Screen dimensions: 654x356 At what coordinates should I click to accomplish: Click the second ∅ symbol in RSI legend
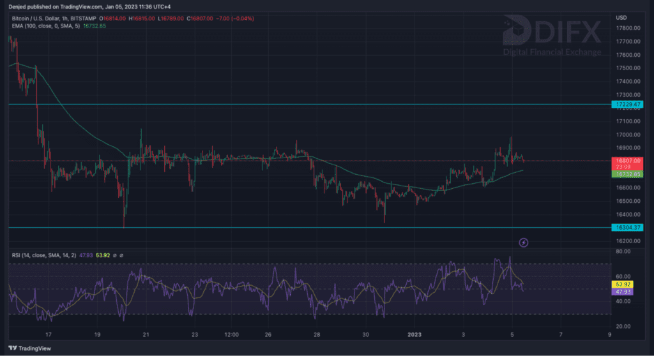(121, 255)
